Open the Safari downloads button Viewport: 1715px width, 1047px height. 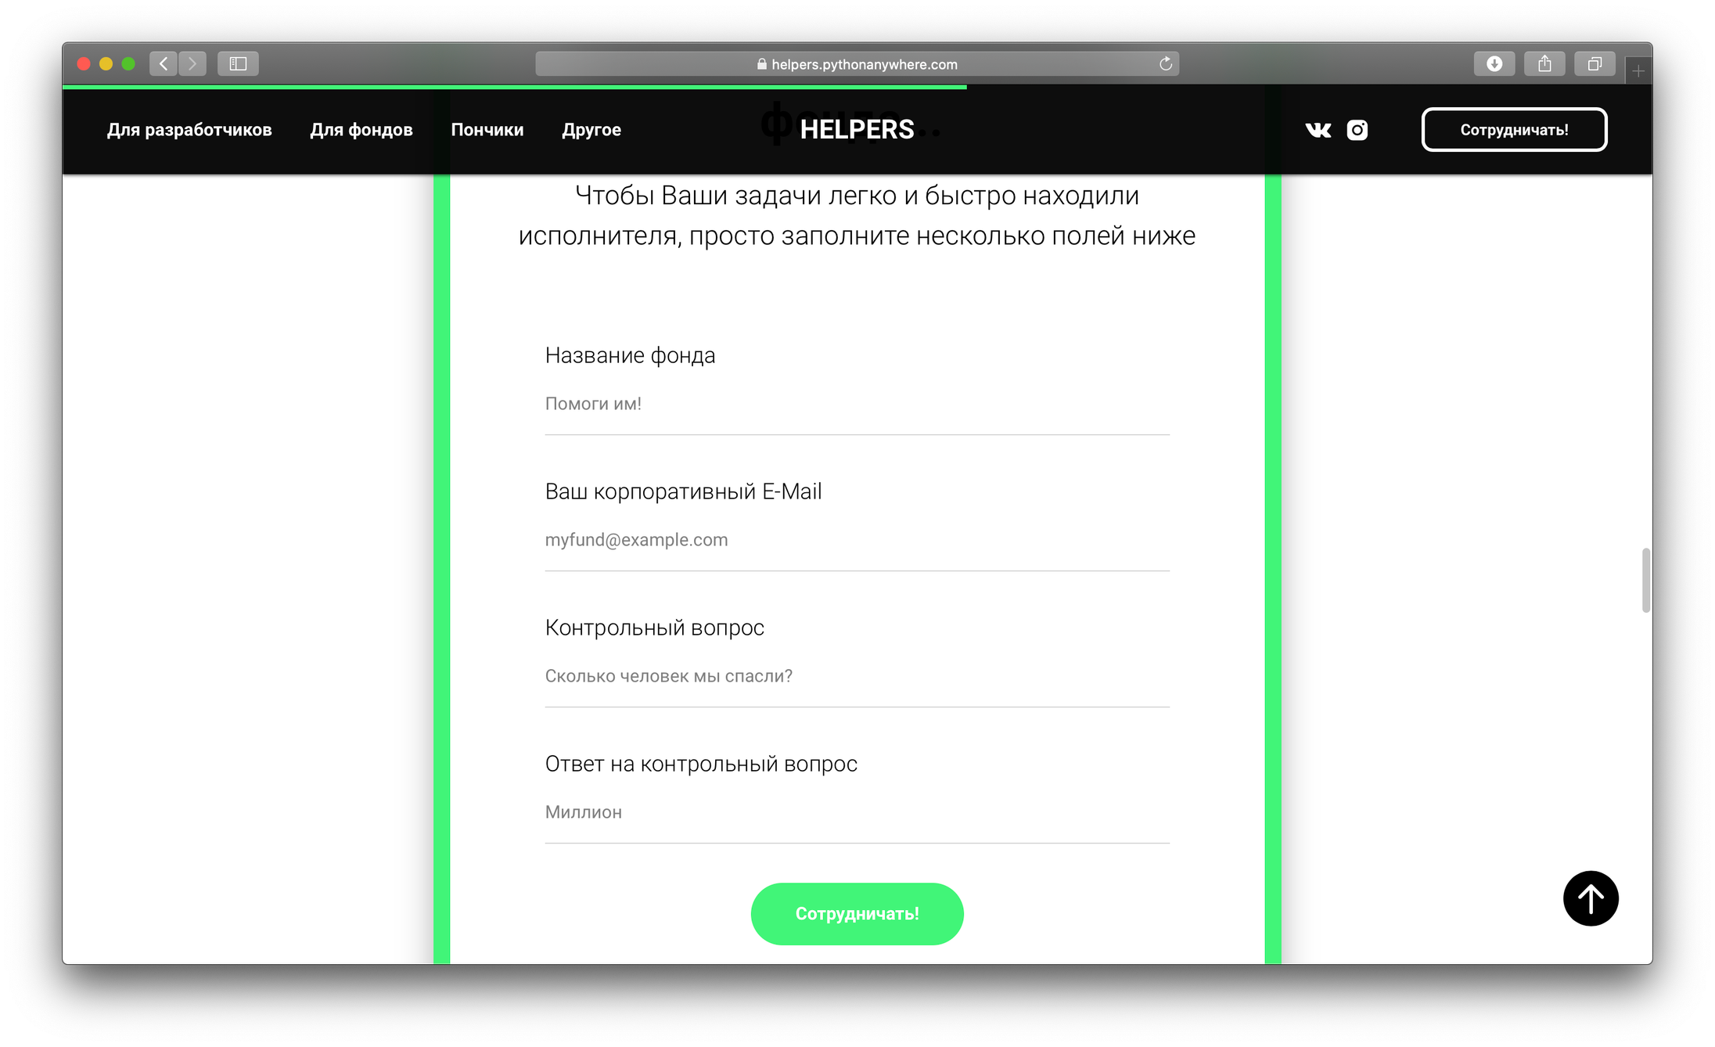click(x=1494, y=64)
